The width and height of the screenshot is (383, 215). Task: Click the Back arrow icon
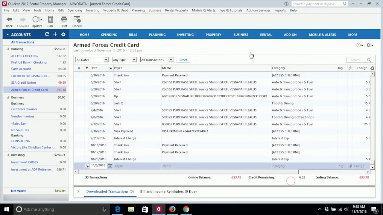point(9,19)
